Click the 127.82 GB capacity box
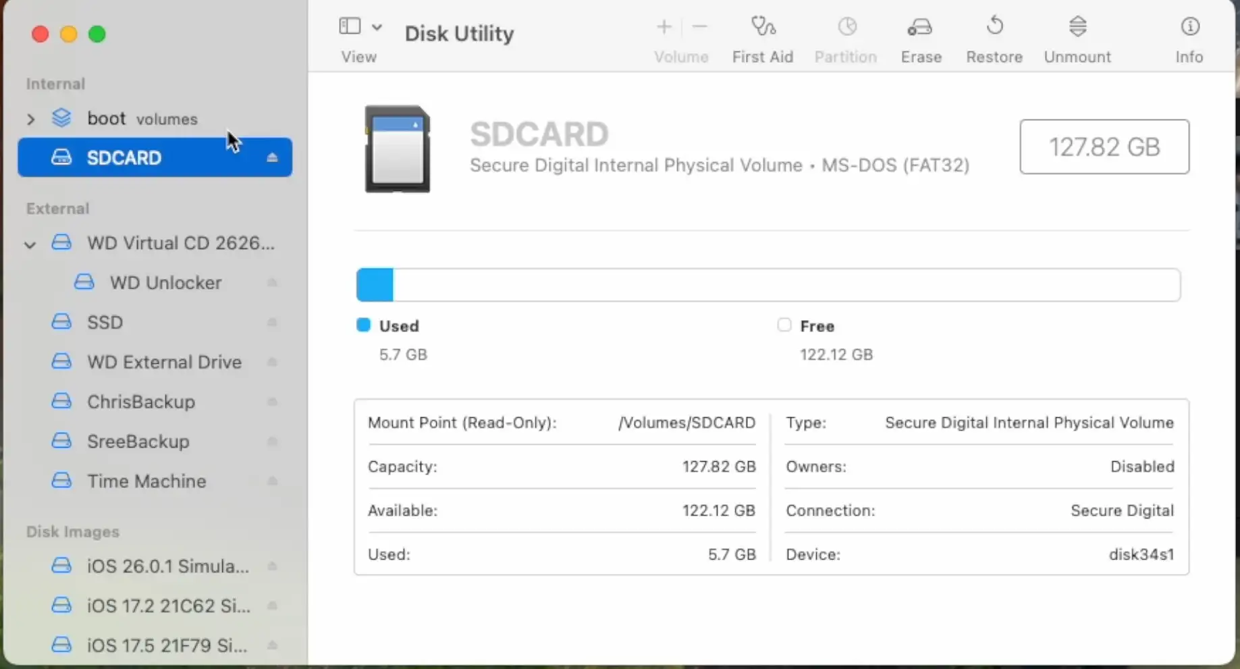The height and width of the screenshot is (669, 1240). pos(1104,147)
